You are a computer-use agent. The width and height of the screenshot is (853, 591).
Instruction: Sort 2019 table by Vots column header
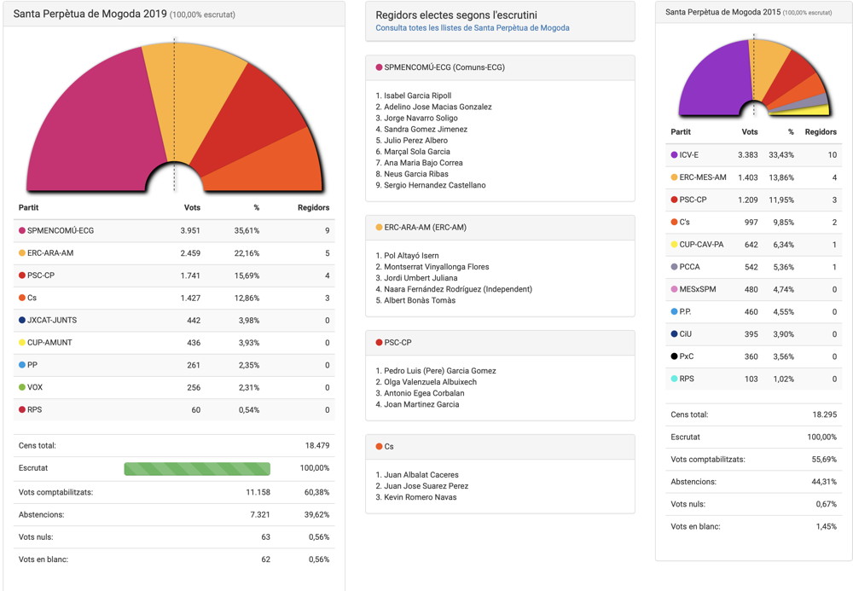pyautogui.click(x=192, y=207)
